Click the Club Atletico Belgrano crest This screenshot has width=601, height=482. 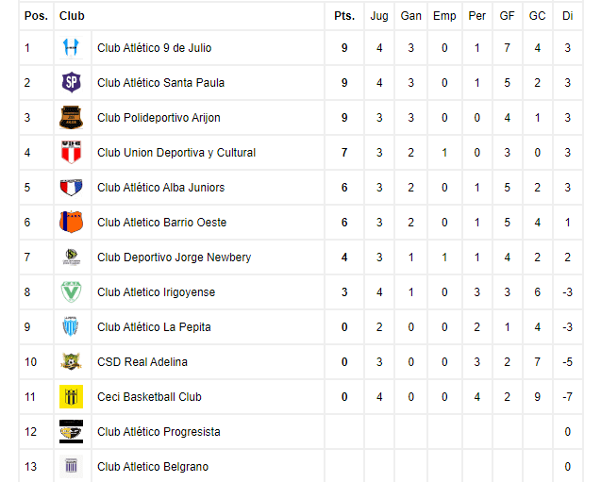point(72,466)
